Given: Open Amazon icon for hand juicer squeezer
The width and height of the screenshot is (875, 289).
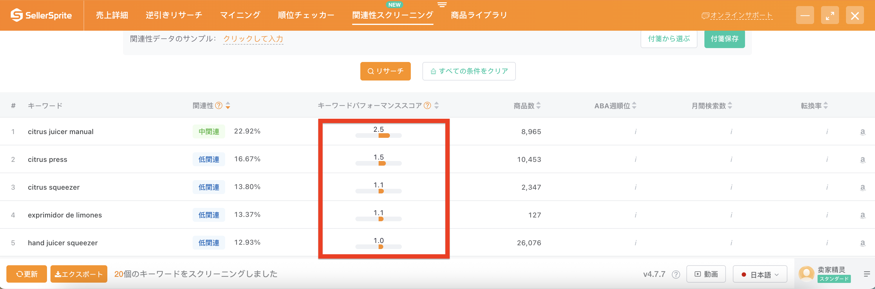Looking at the screenshot, I should 863,243.
